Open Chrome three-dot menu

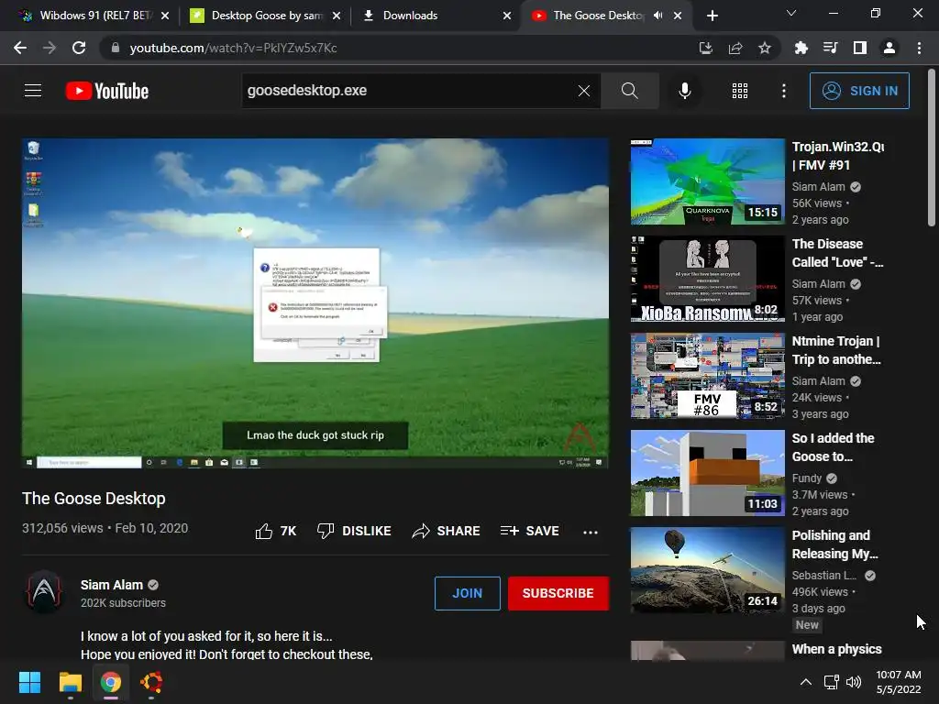click(919, 48)
